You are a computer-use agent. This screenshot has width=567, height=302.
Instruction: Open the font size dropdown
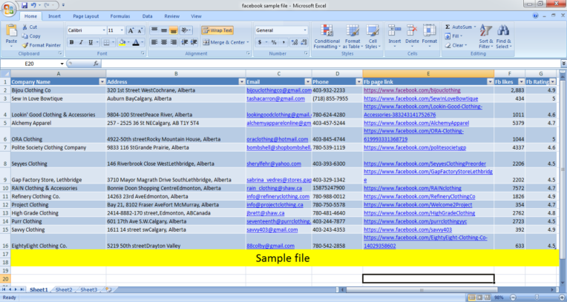point(122,30)
